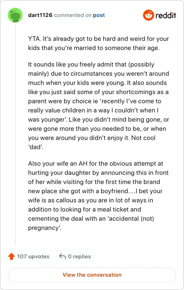This screenshot has height=290, width=184.
Task: Click the final word 'pregnancy' in the comment
Action: 45,228
